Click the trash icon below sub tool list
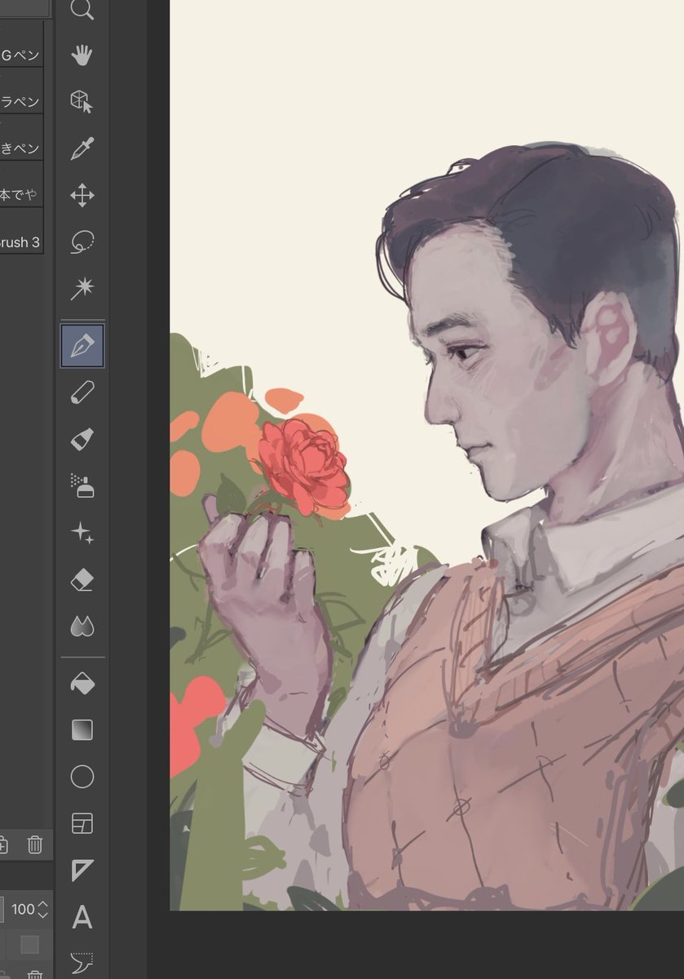The width and height of the screenshot is (684, 979). [x=35, y=844]
